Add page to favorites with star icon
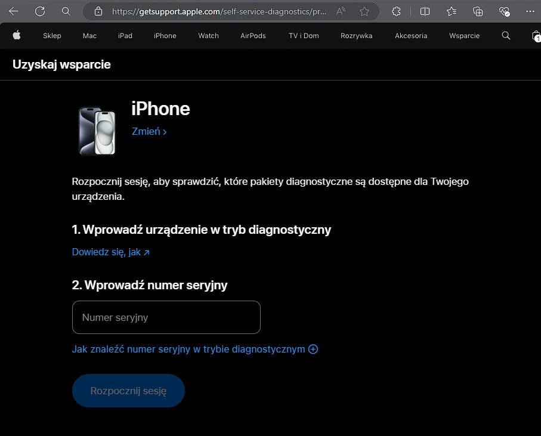 (x=364, y=11)
